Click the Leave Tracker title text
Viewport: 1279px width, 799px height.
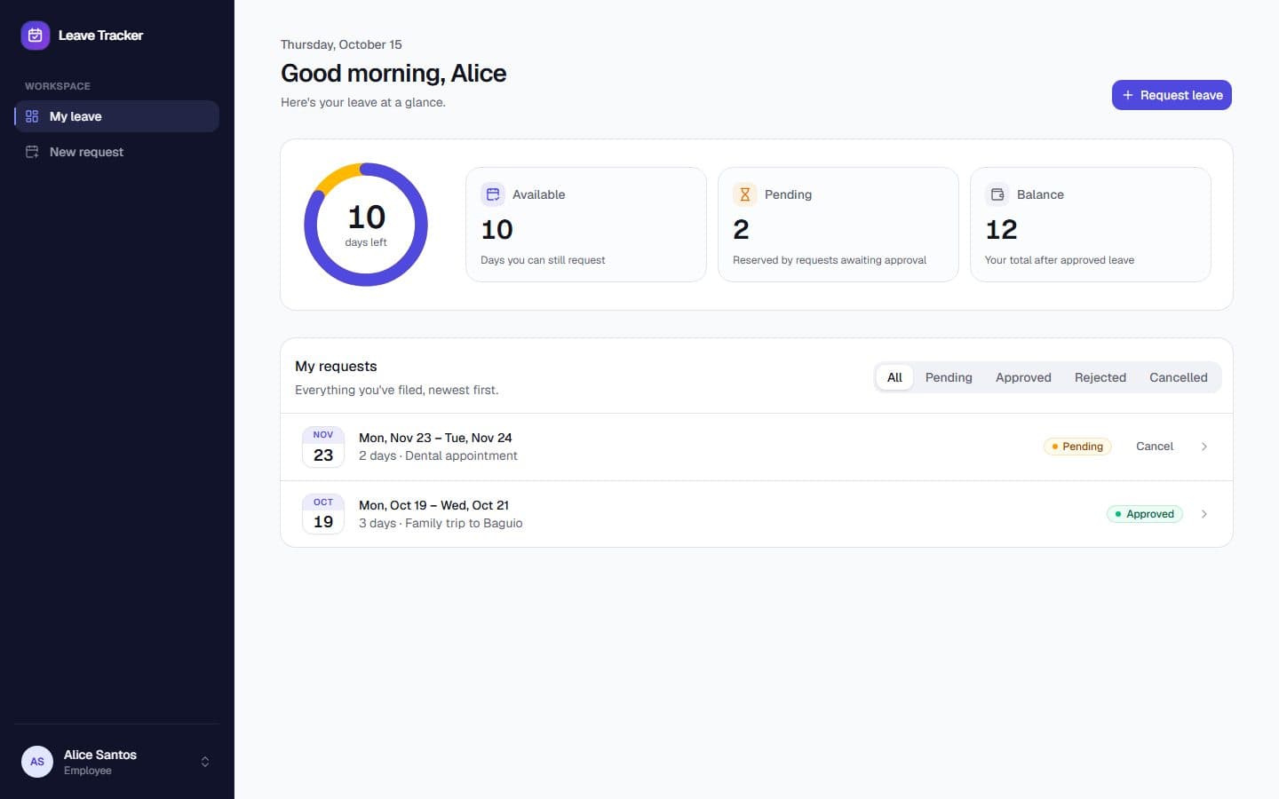click(100, 36)
